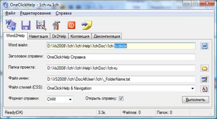The image size is (217, 119).
Task: Switch to the Навигация tab
Action: coord(38,36)
